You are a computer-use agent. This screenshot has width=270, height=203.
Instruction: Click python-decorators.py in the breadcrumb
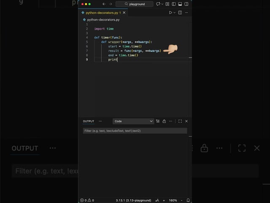click(x=103, y=20)
